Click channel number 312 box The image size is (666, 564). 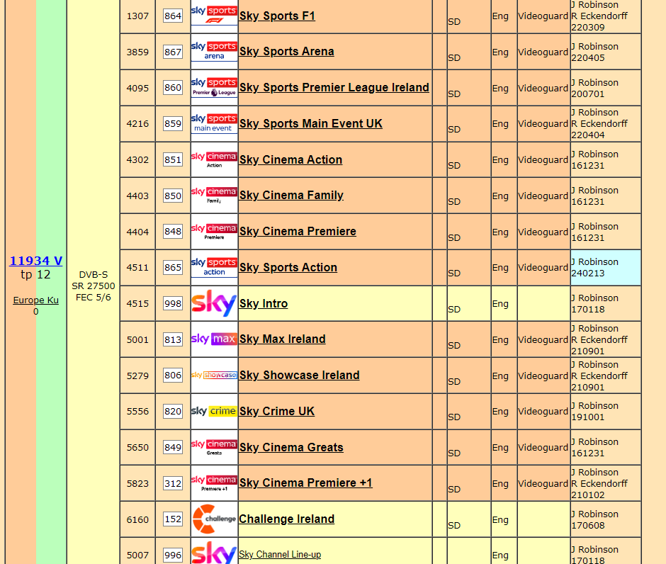coord(173,483)
